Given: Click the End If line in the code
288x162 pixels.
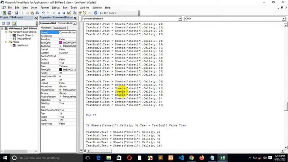Looking at the screenshot, I should pos(91,115).
